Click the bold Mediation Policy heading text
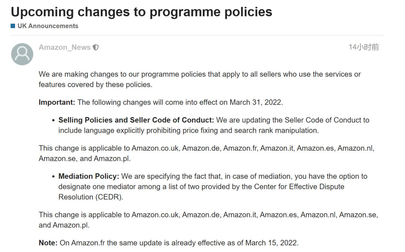 [x=88, y=176]
